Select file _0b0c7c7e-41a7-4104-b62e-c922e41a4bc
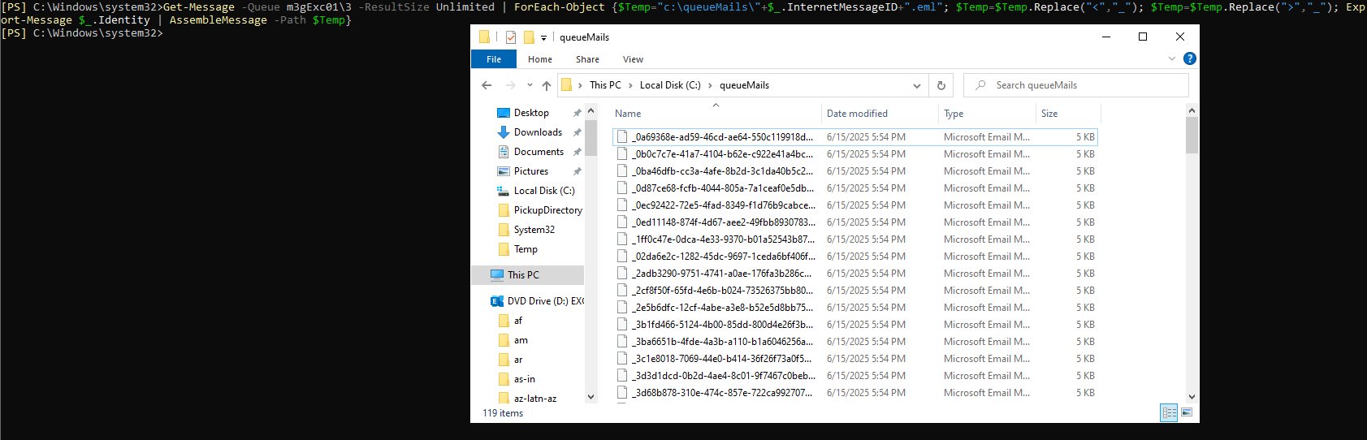Viewport: 1367px width, 440px height. 856,154
